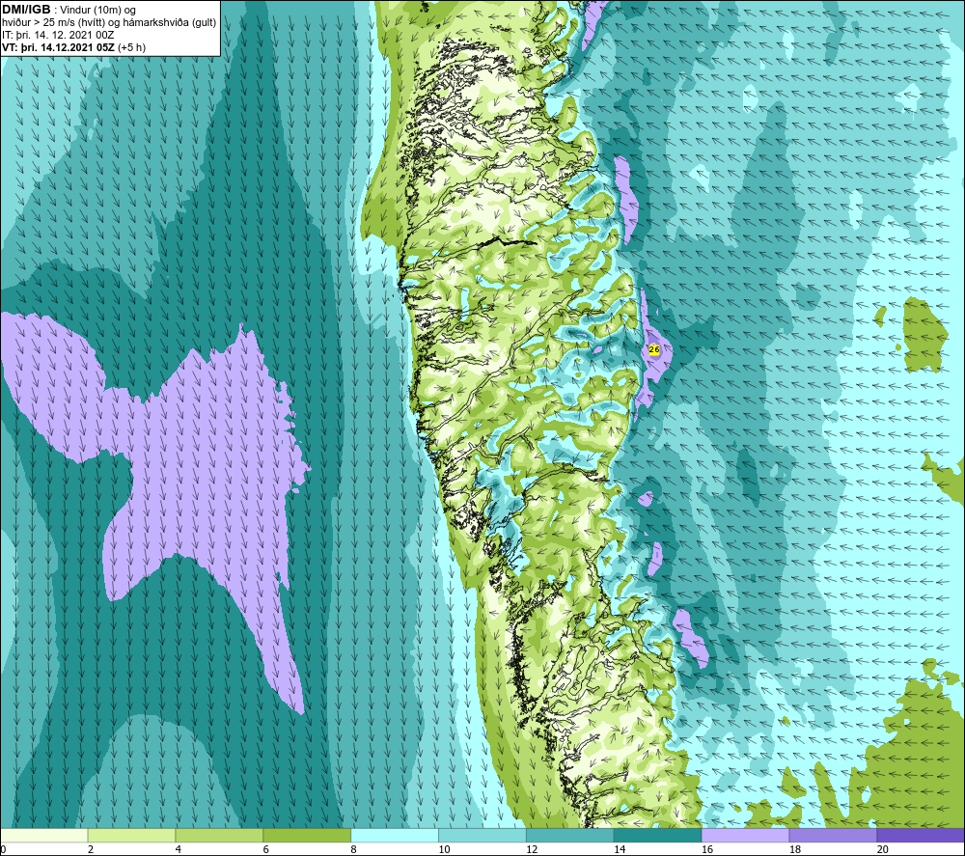Select the 8–10 m/s pale cyan swatch

coord(395,836)
